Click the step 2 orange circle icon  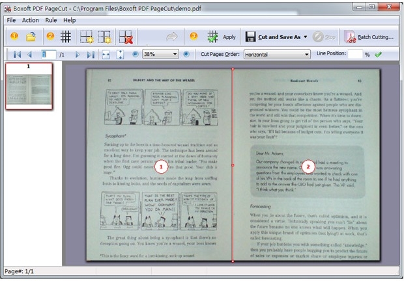click(x=50, y=36)
